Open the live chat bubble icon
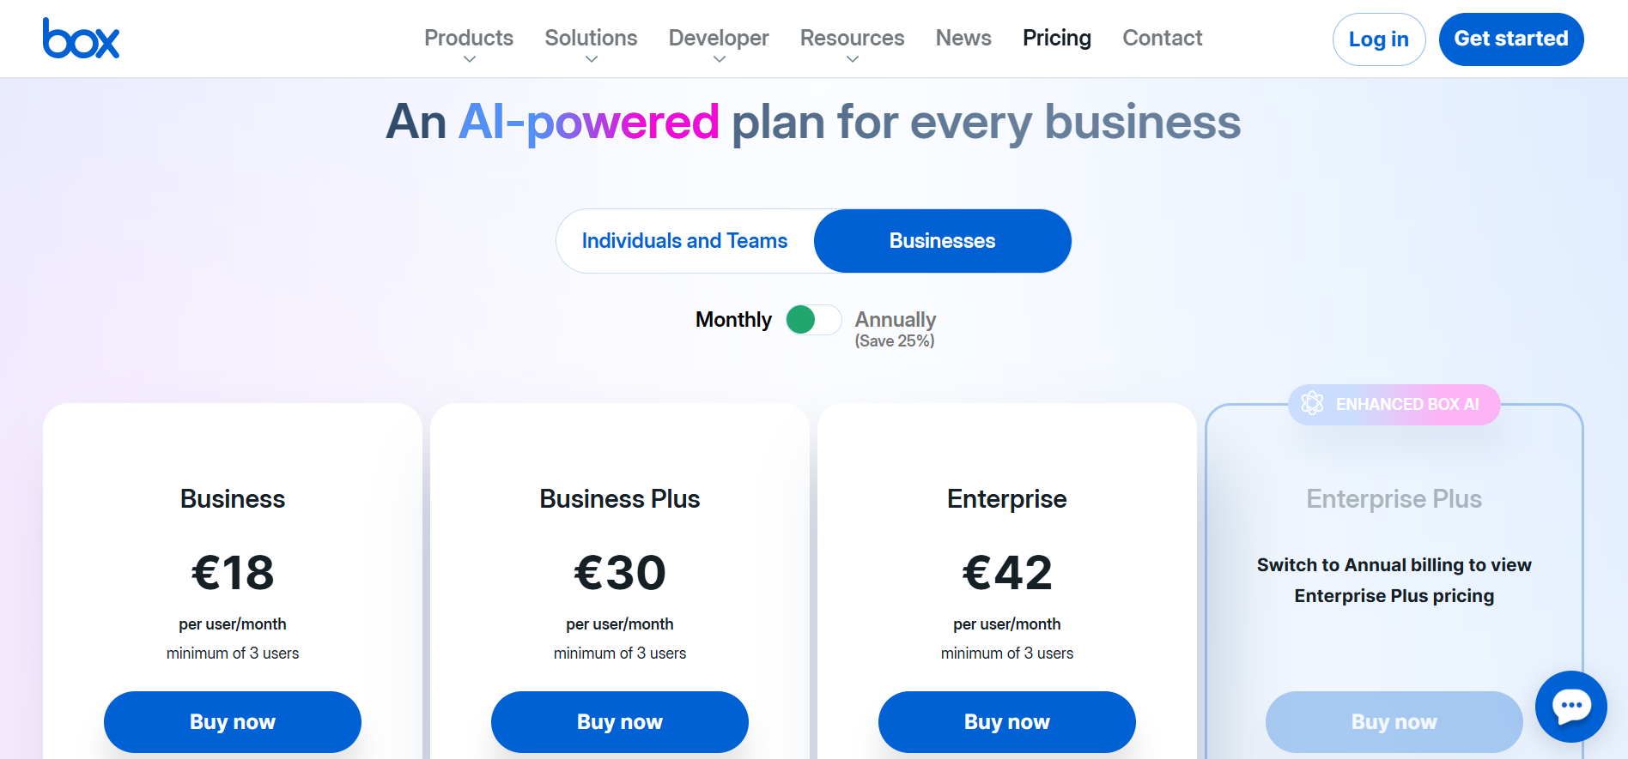 point(1570,706)
